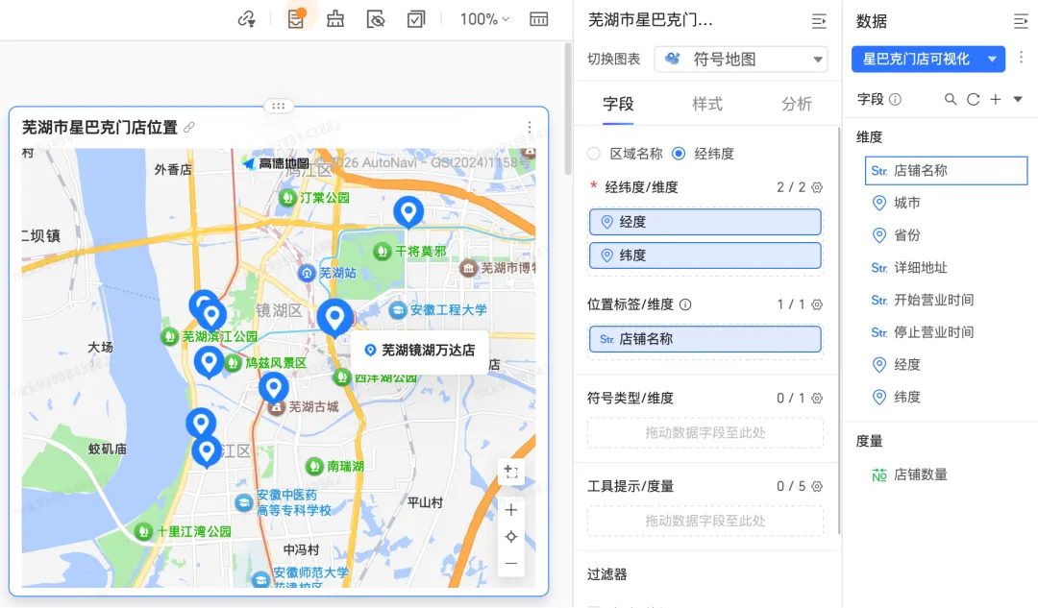Click the 过滤器 section heading
The width and height of the screenshot is (1038, 608).
pyautogui.click(x=607, y=574)
